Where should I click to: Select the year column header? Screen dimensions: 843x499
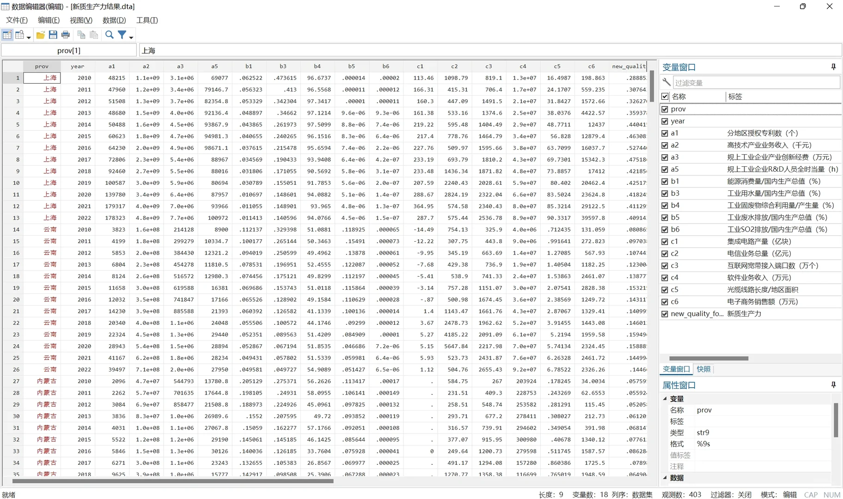78,67
